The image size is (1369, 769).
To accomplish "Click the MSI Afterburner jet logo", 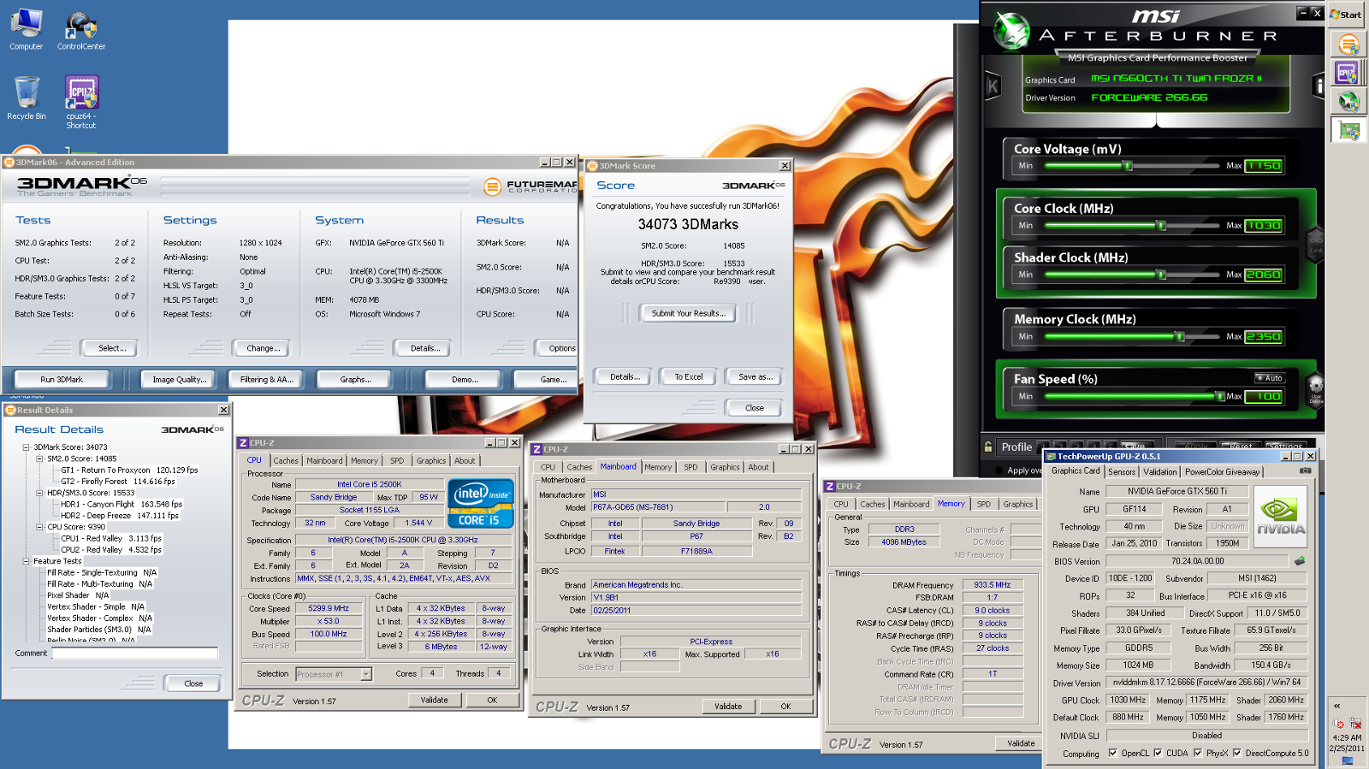I will click(x=1011, y=31).
